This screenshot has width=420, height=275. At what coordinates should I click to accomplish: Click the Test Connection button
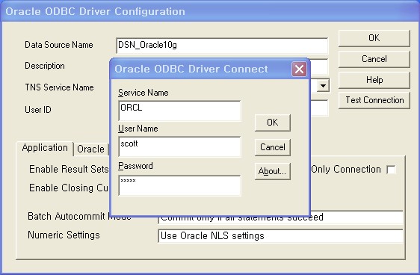pos(374,100)
